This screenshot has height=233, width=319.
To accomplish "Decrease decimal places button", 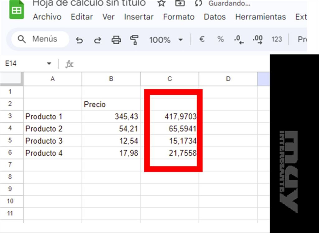I will click(x=239, y=40).
